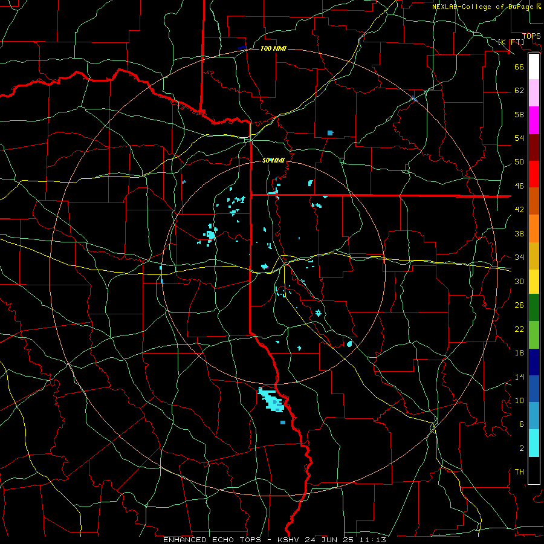Click the '[K FT]' units label
The image size is (544, 544).
pyautogui.click(x=511, y=42)
